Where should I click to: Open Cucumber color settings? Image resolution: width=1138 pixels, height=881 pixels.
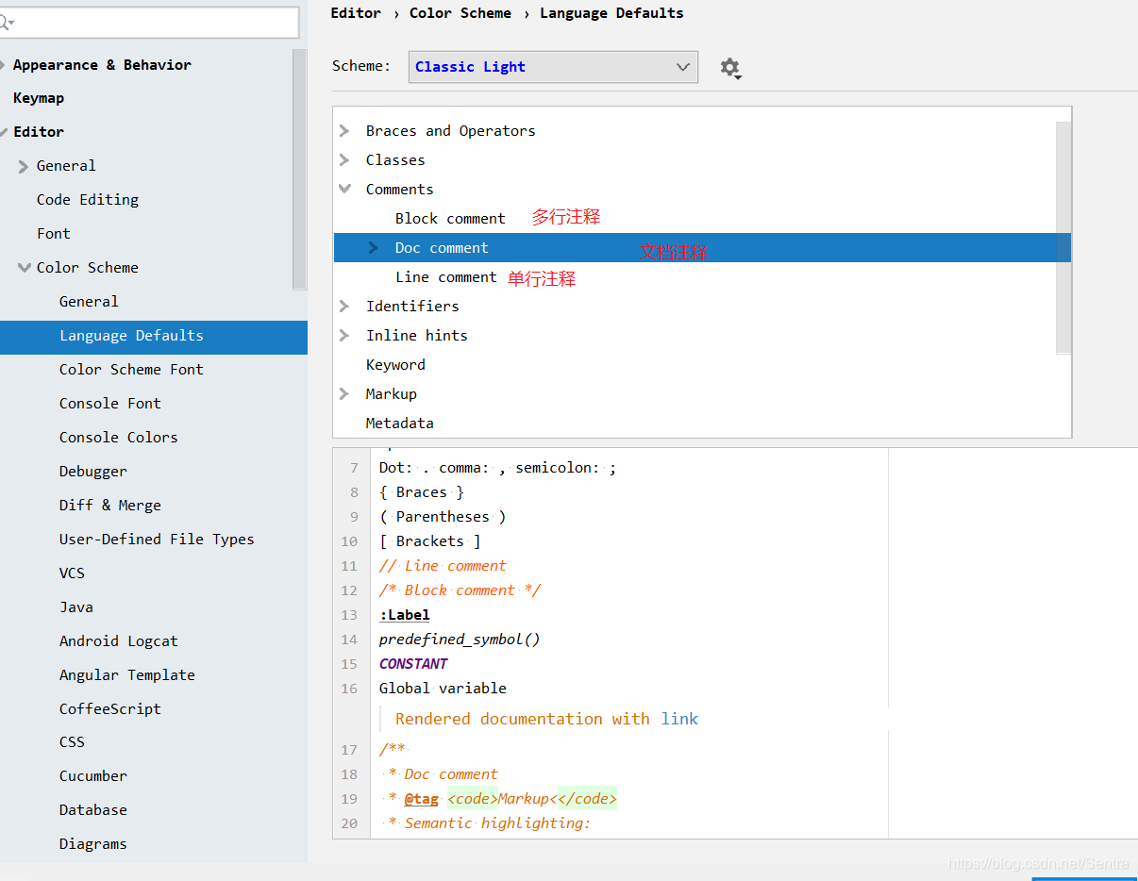point(93,776)
